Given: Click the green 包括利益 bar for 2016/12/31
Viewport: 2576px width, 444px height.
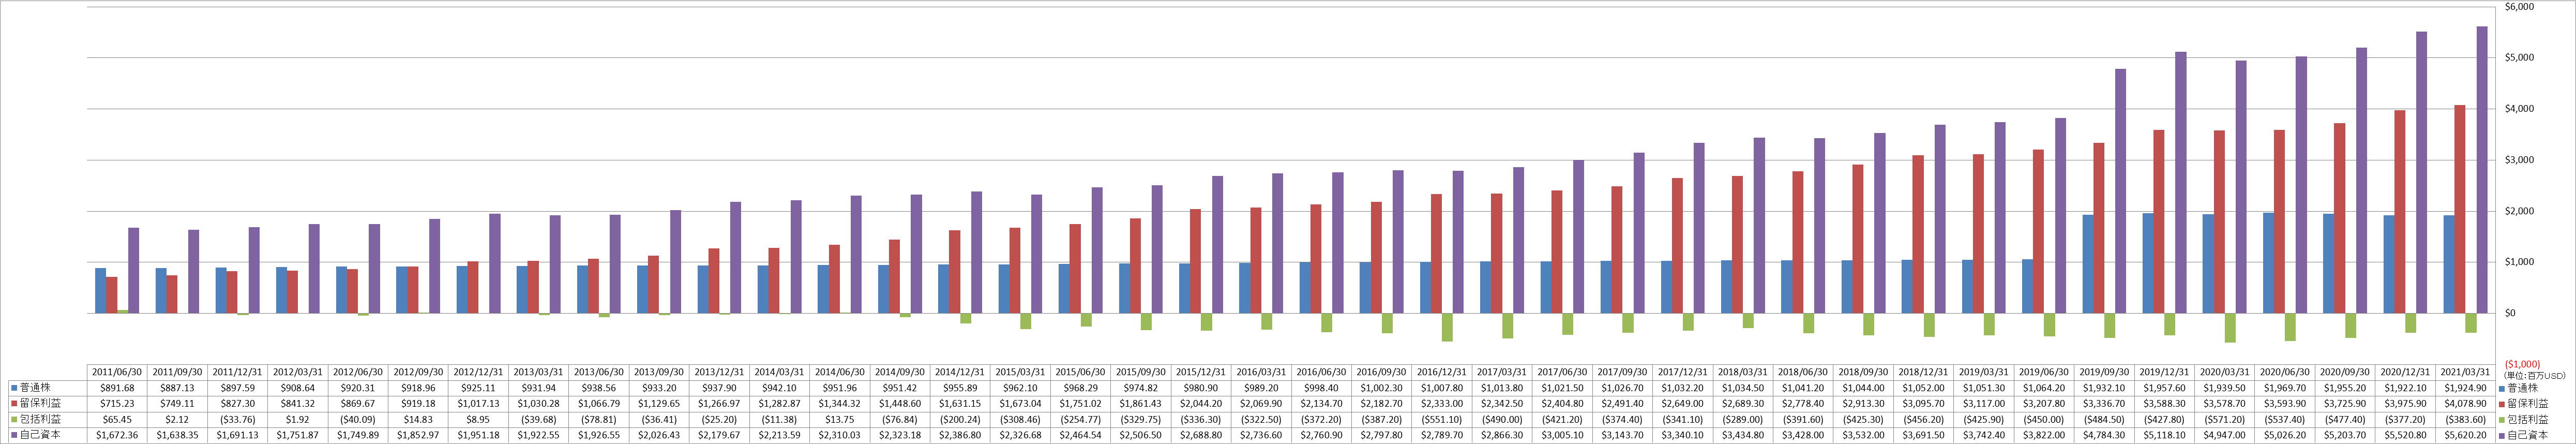Looking at the screenshot, I should 1447,327.
